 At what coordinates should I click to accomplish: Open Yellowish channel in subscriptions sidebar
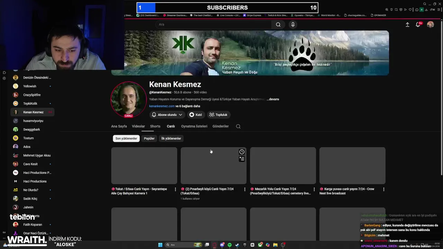33,86
